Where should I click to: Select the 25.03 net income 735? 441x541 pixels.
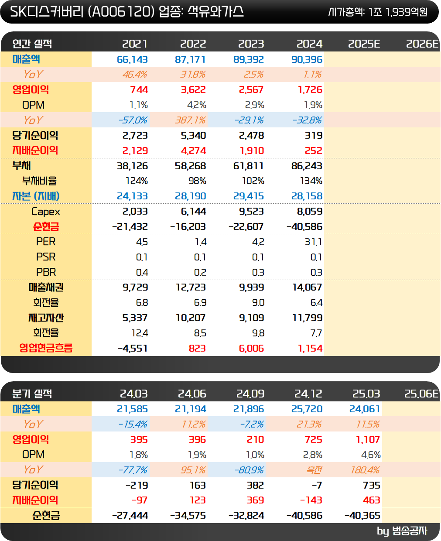click(371, 485)
